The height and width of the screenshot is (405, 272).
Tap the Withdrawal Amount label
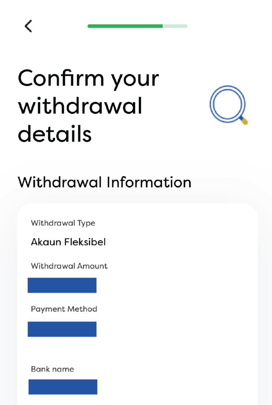(x=68, y=266)
